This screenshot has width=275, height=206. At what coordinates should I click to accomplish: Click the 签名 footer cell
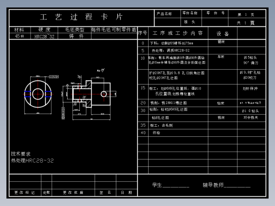(x=105, y=192)
